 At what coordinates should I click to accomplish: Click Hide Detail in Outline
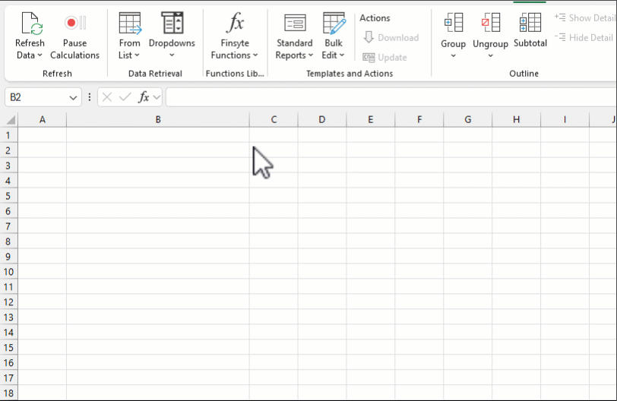[x=584, y=38]
